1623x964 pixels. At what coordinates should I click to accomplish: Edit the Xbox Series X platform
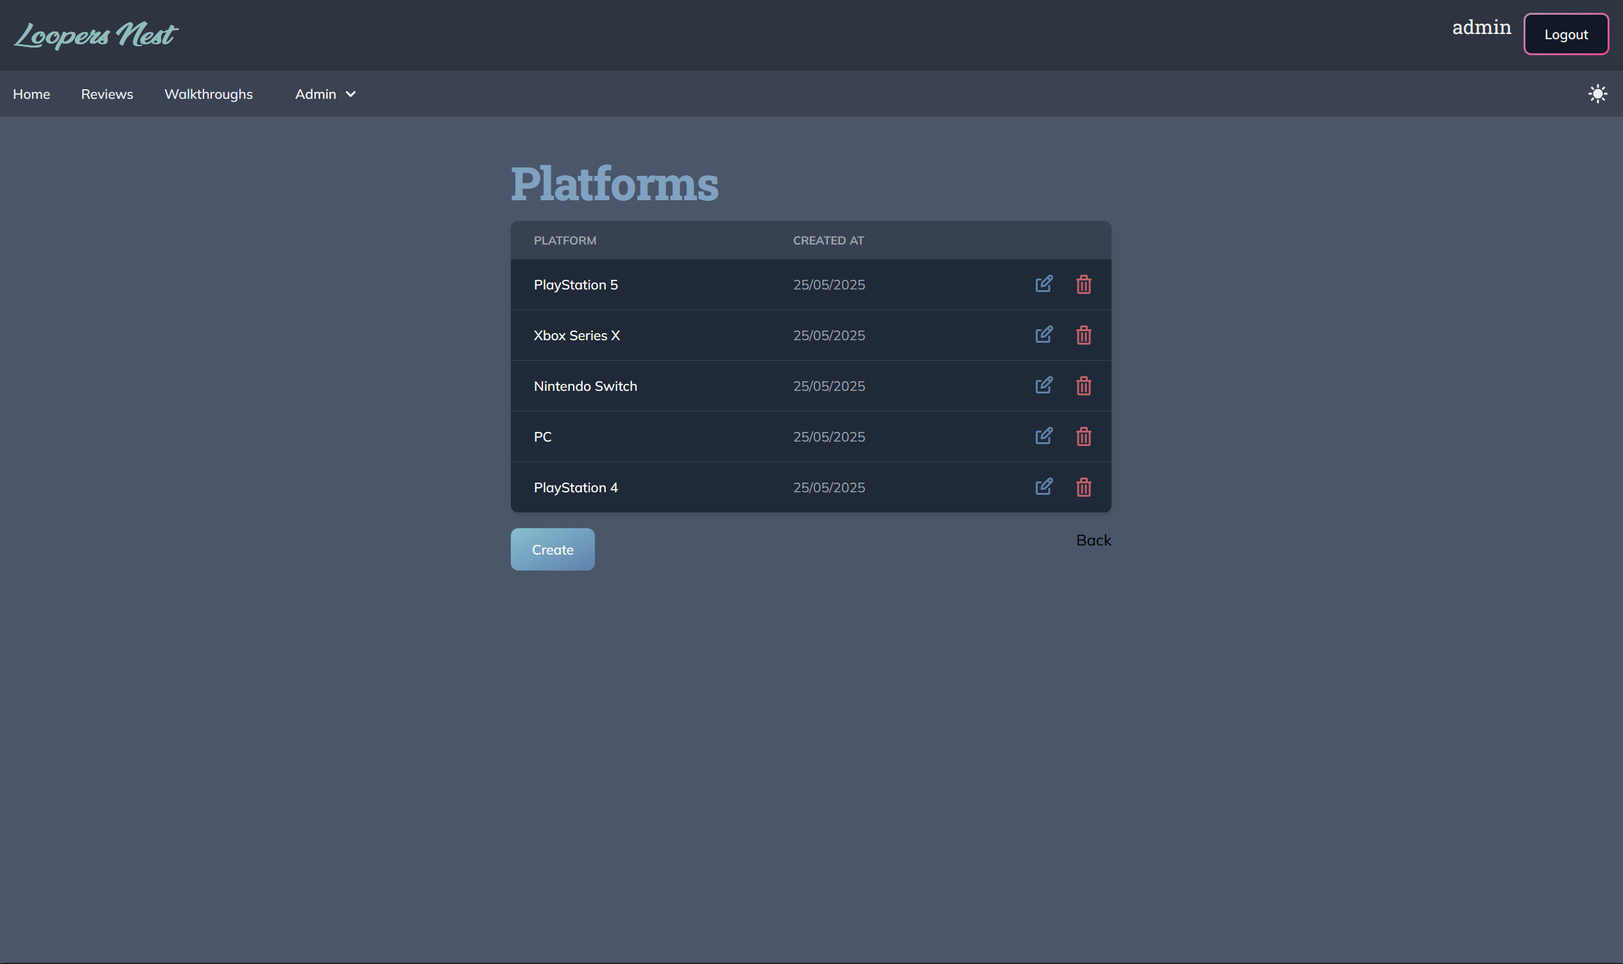pos(1043,334)
